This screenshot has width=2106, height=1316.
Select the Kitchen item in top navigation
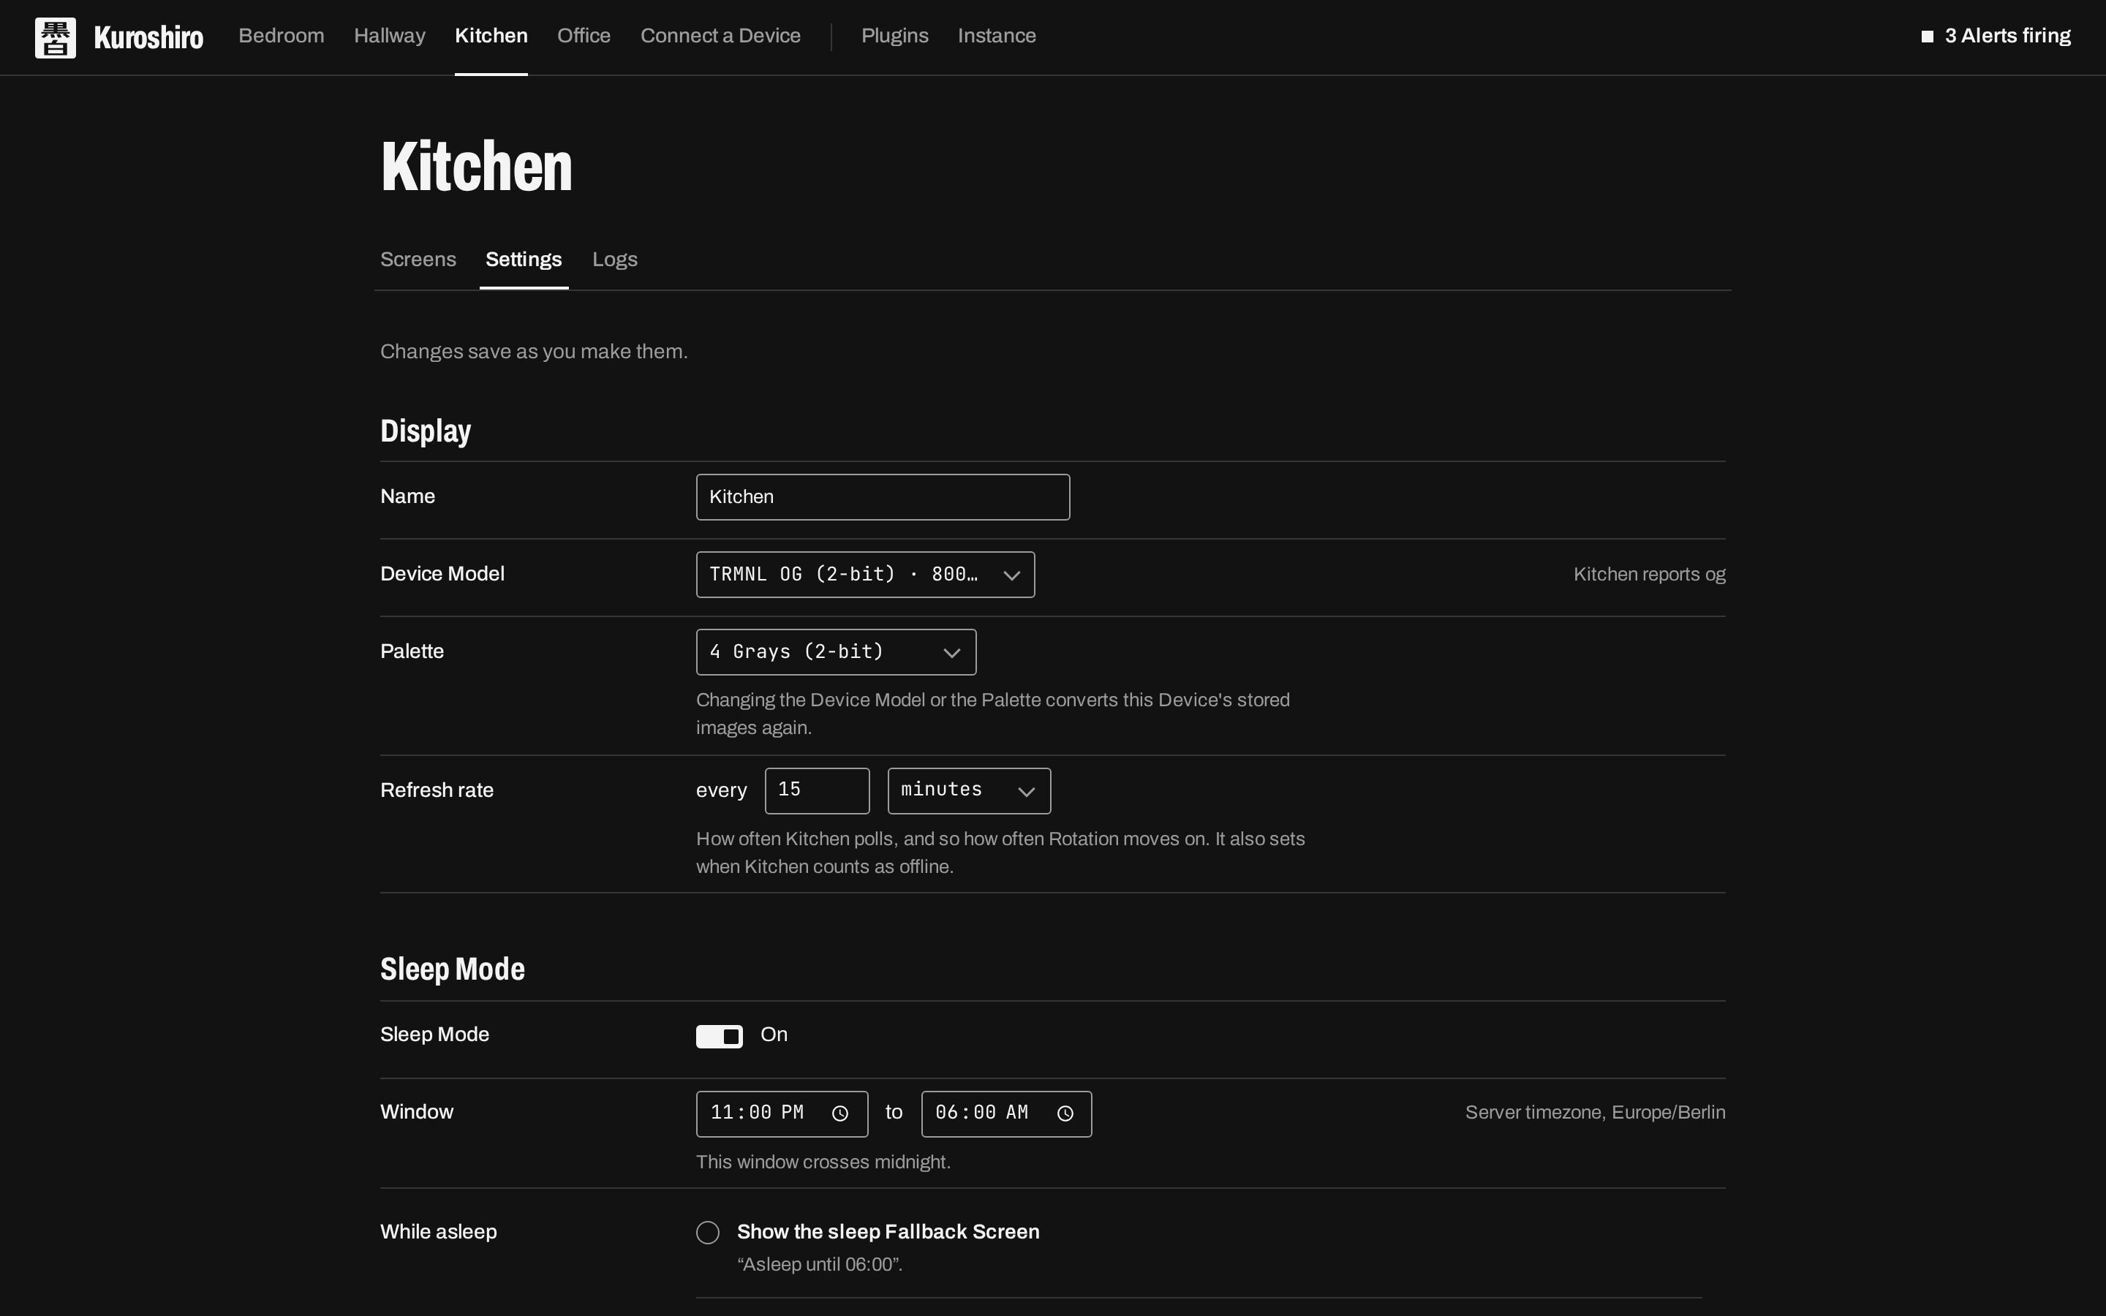pyautogui.click(x=491, y=36)
